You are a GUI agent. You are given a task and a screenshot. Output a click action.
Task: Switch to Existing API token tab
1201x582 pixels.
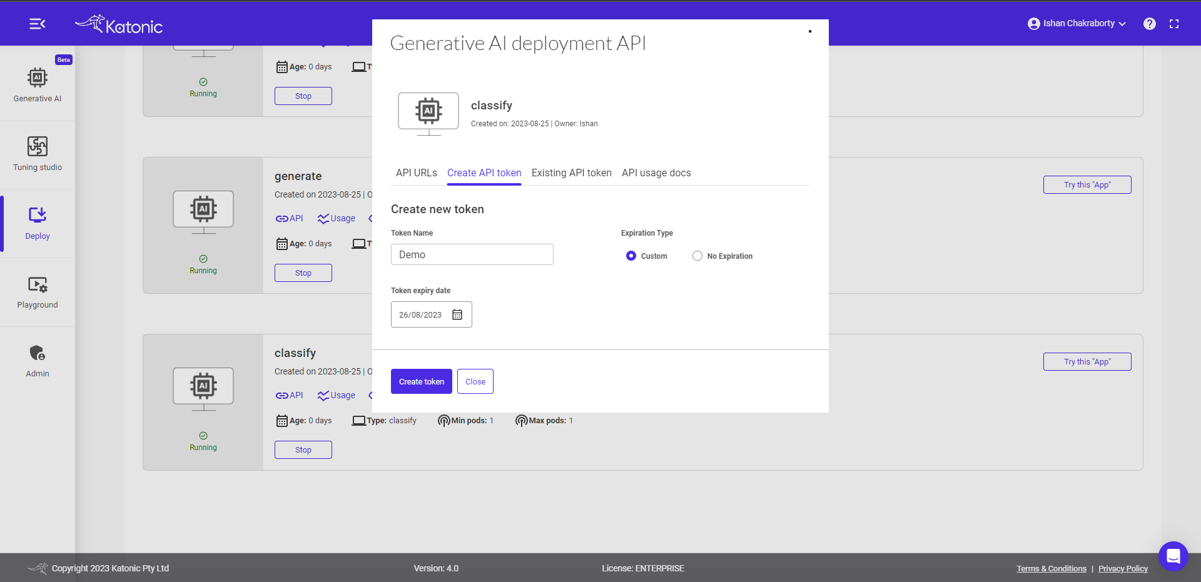(572, 173)
